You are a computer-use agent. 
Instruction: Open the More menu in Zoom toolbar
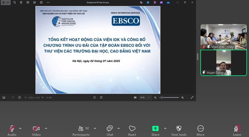click(200, 131)
